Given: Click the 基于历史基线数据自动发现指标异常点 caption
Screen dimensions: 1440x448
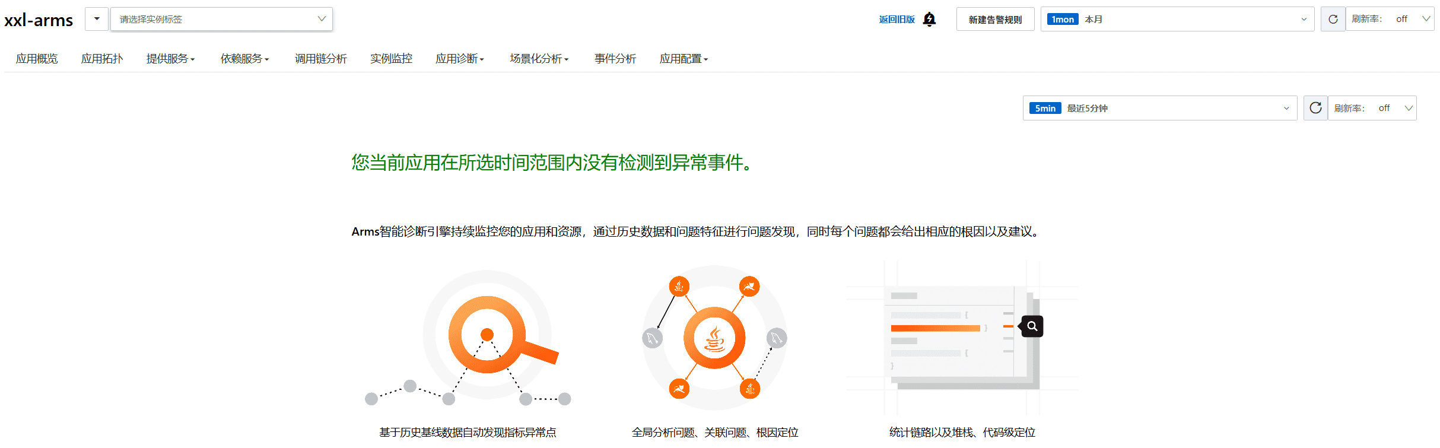Looking at the screenshot, I should (x=468, y=433).
